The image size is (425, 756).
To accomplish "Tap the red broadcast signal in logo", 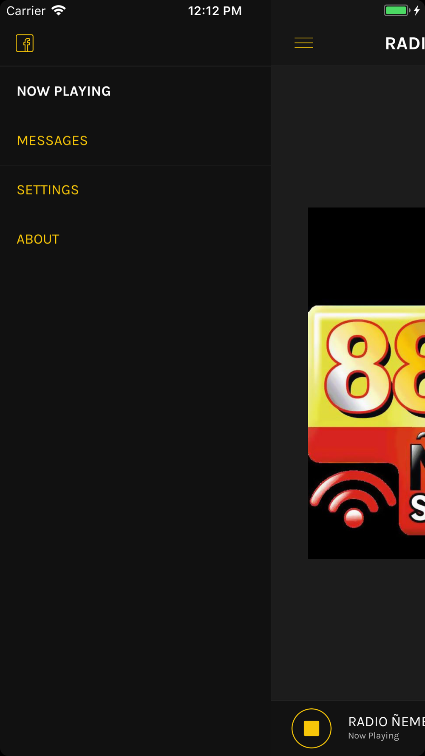I will click(x=352, y=498).
